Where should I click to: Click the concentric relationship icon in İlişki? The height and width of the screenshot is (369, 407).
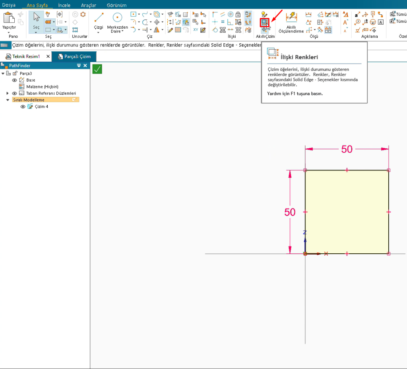pyautogui.click(x=230, y=14)
